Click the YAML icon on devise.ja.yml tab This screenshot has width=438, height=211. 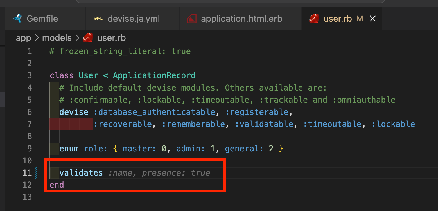98,19
